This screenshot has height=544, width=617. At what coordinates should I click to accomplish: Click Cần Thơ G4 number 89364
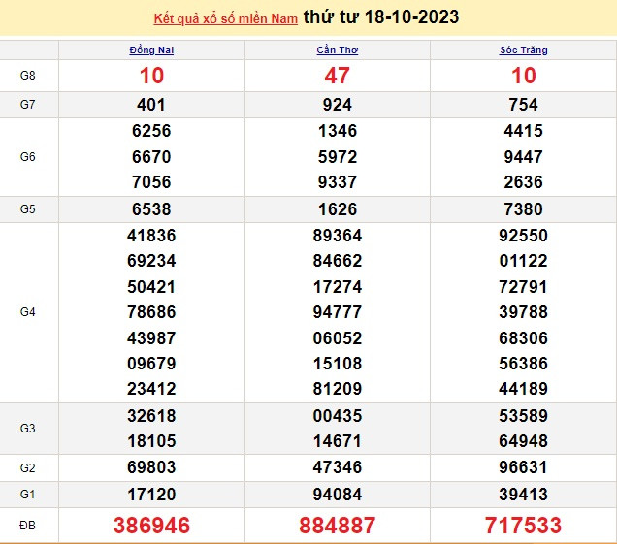pyautogui.click(x=338, y=236)
